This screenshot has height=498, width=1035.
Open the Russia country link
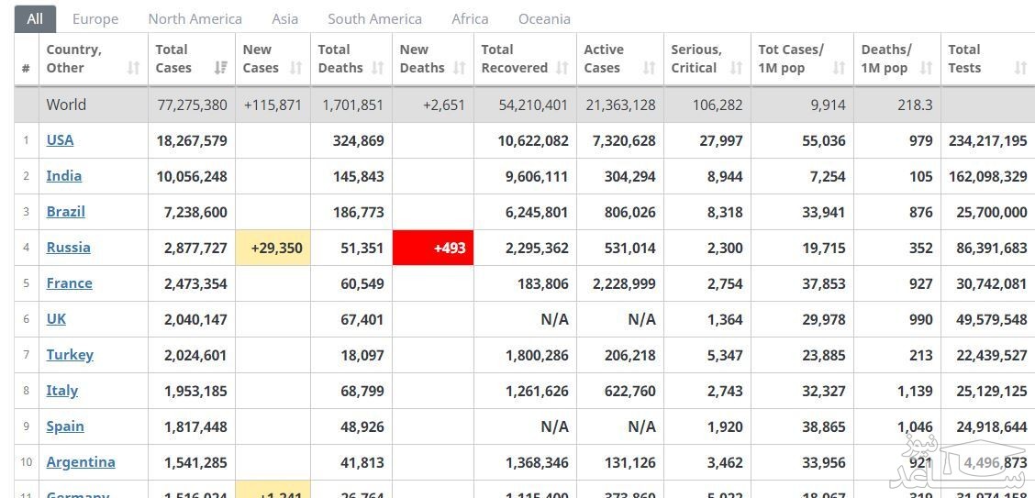tap(69, 248)
